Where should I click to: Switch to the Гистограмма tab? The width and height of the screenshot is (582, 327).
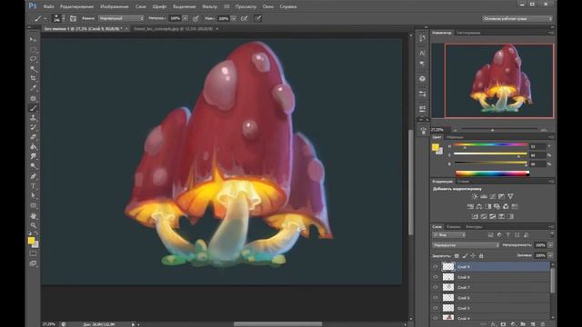tap(468, 33)
